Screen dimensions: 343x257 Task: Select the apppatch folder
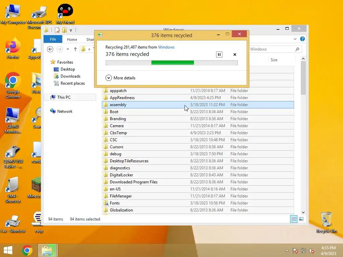pyautogui.click(x=198, y=90)
